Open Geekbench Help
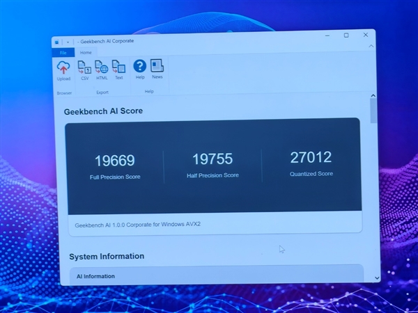 pyautogui.click(x=140, y=69)
